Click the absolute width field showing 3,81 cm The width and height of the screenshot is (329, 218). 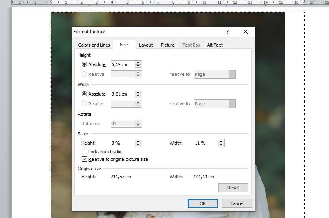click(123, 94)
